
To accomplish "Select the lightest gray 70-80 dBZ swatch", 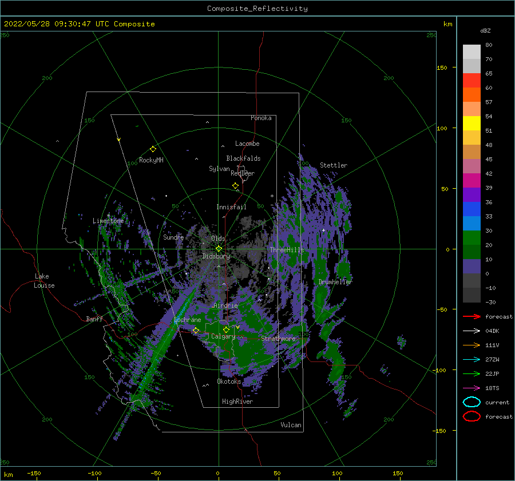I will [472, 52].
